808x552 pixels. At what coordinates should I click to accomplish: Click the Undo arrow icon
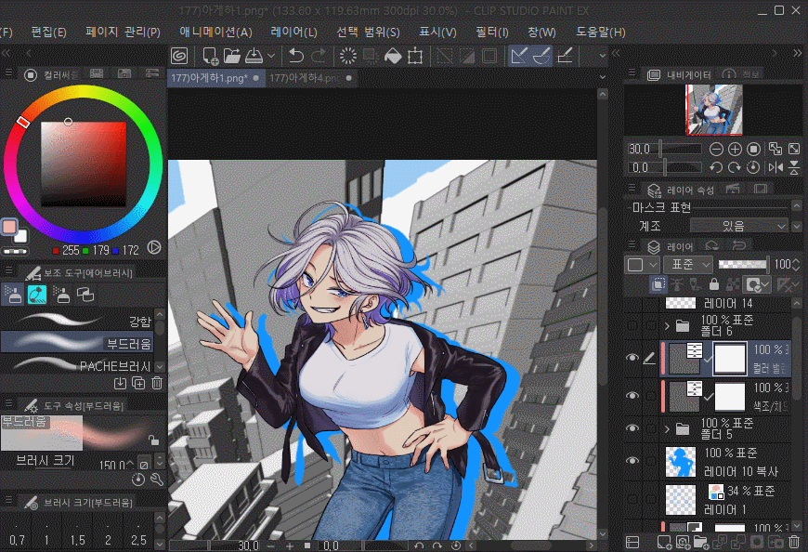[295, 56]
